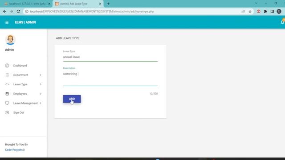The width and height of the screenshot is (285, 160).
Task: Open the Chrome profile avatar
Action: tap(279, 12)
